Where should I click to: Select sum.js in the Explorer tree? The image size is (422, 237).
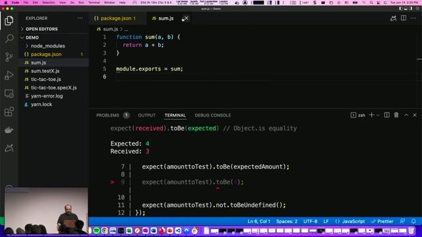click(38, 63)
